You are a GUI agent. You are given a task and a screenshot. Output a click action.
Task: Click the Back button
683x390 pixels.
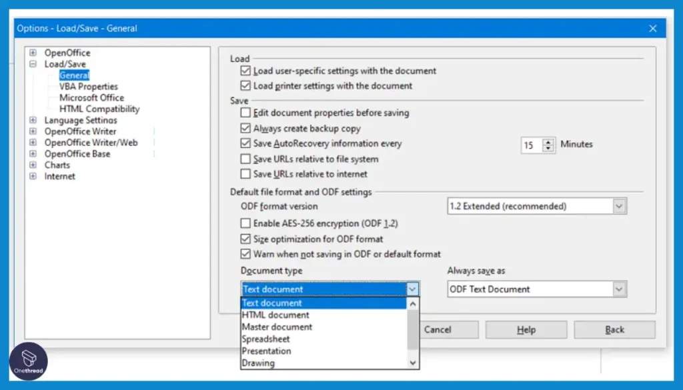[614, 329]
